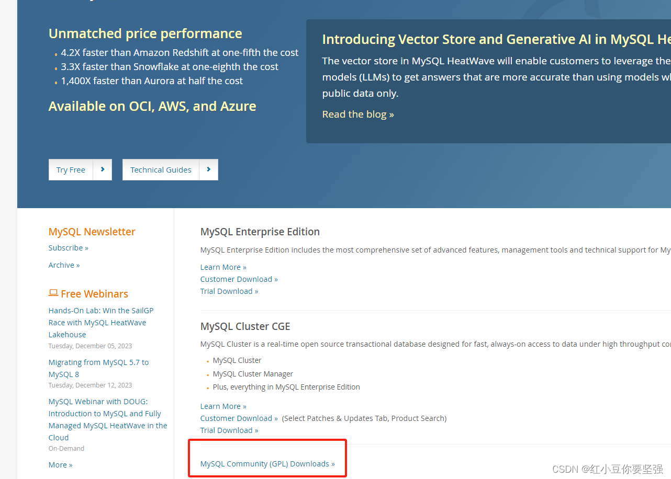Click the arrow beside Try Free
This screenshot has height=479, width=671.
click(x=103, y=170)
